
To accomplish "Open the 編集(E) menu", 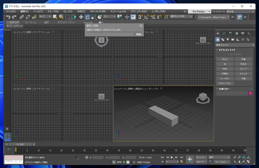I will tap(25, 11).
